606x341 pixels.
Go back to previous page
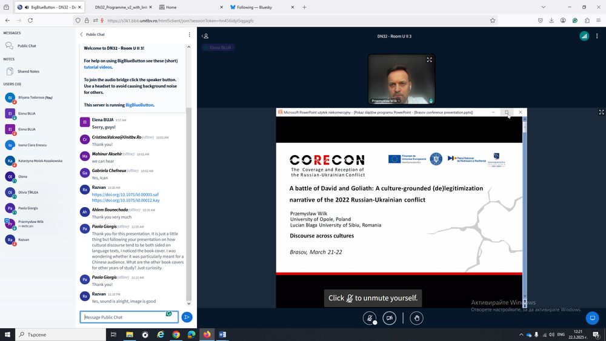(x=8, y=21)
